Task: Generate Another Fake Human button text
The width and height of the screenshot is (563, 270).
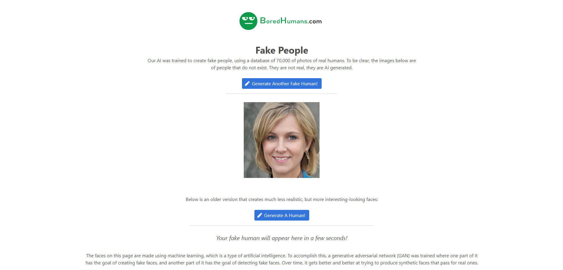Action: click(285, 84)
